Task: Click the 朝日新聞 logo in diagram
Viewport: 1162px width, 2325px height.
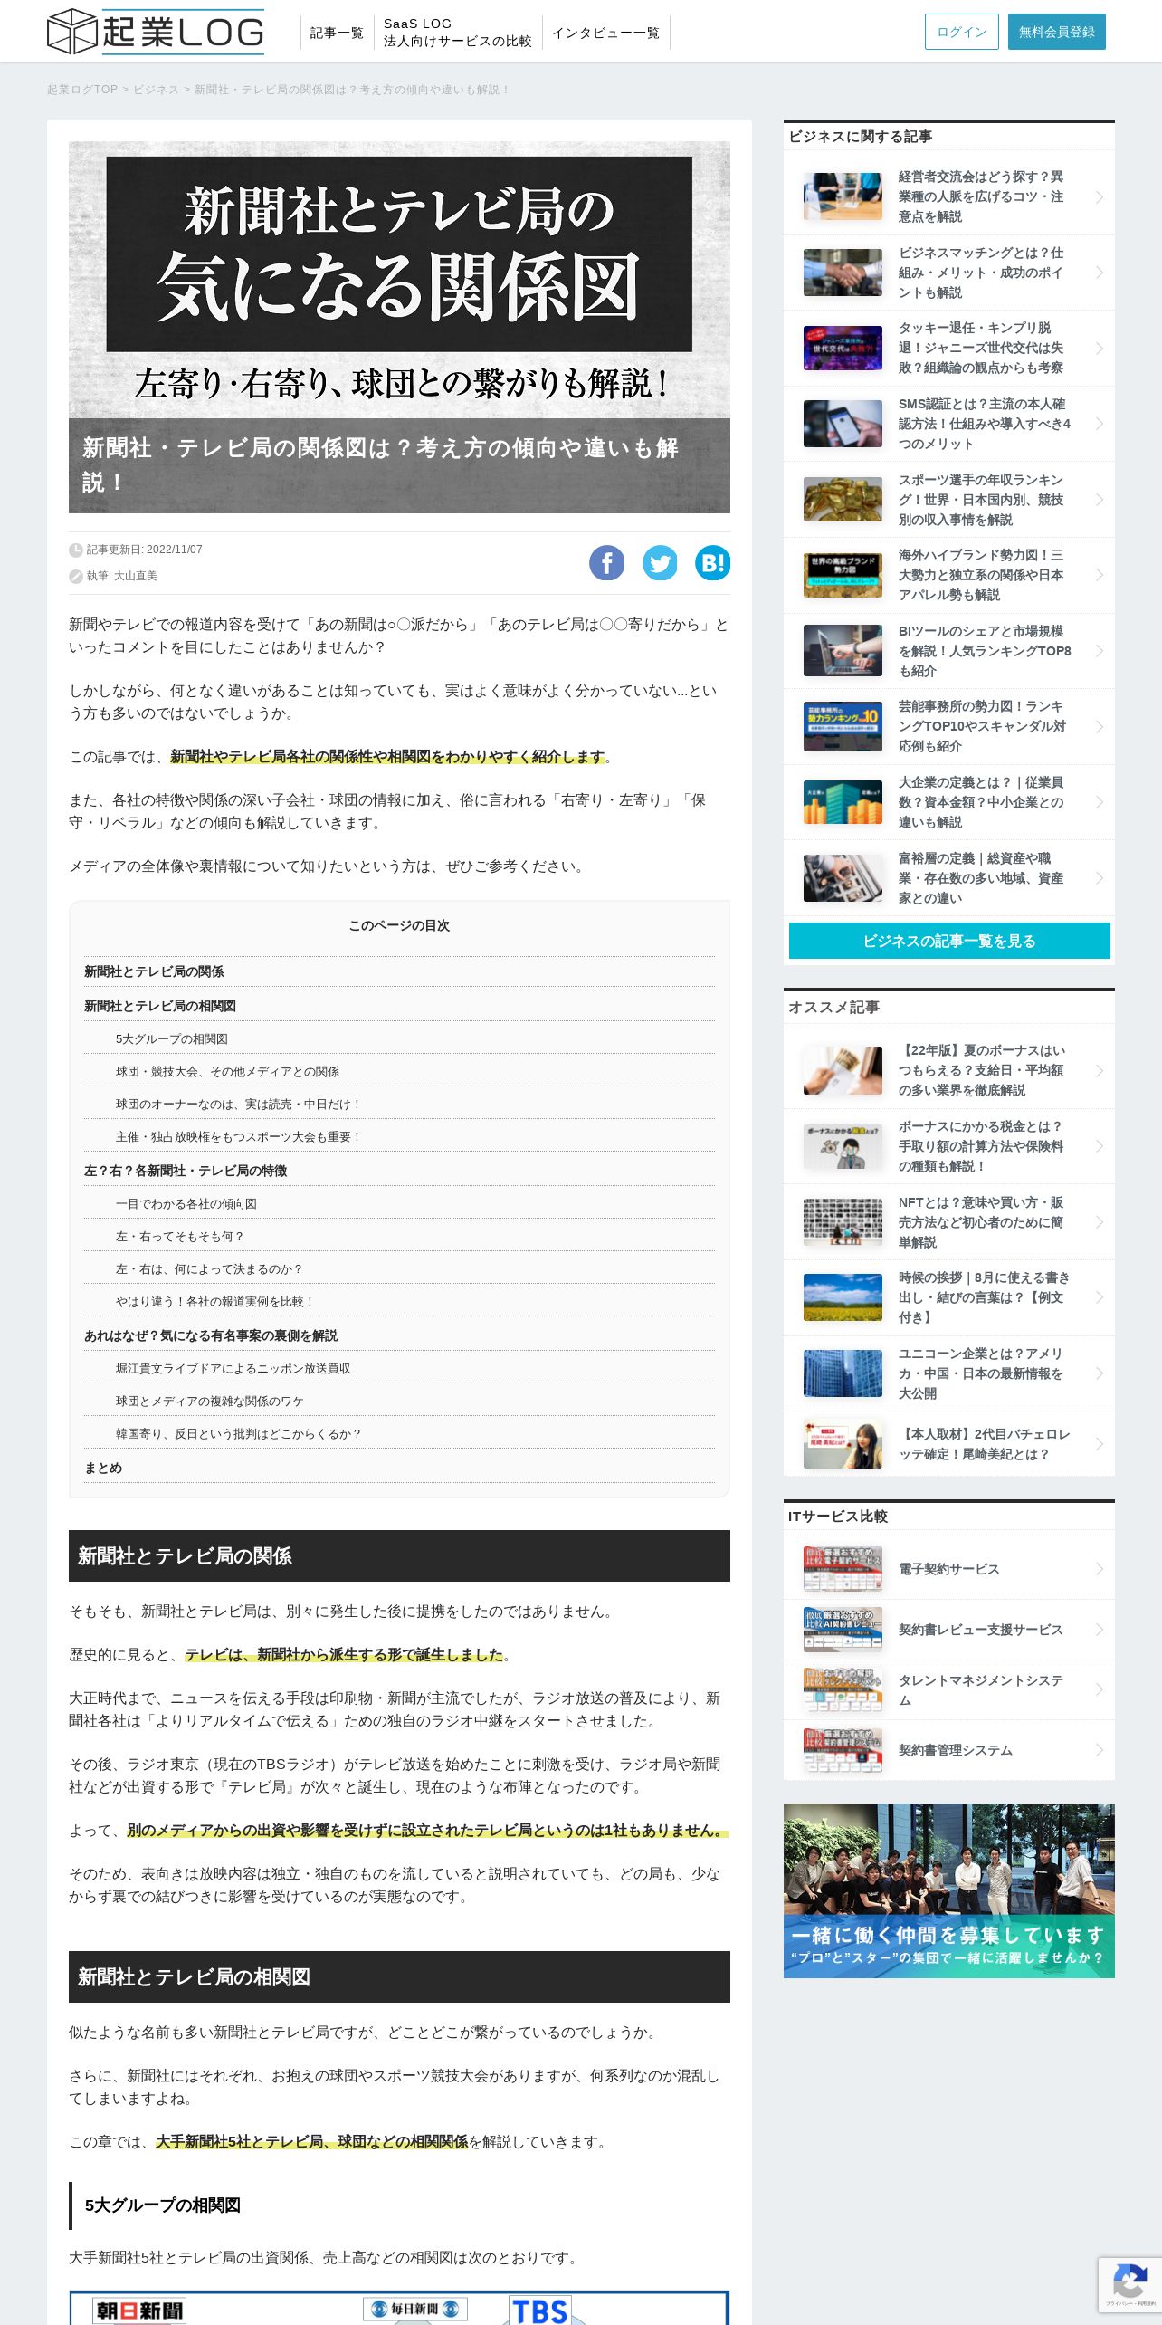Action: (x=140, y=2311)
